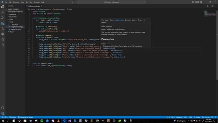Open Run and Debug view
Image resolution: width=218 pixels, height=123 pixels.
click(x=3, y=18)
